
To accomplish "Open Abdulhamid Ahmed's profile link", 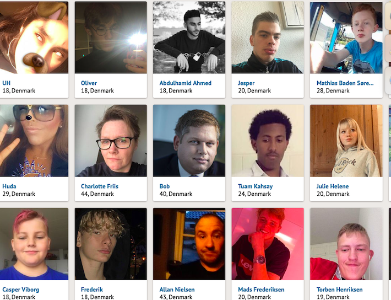I will pos(185,83).
